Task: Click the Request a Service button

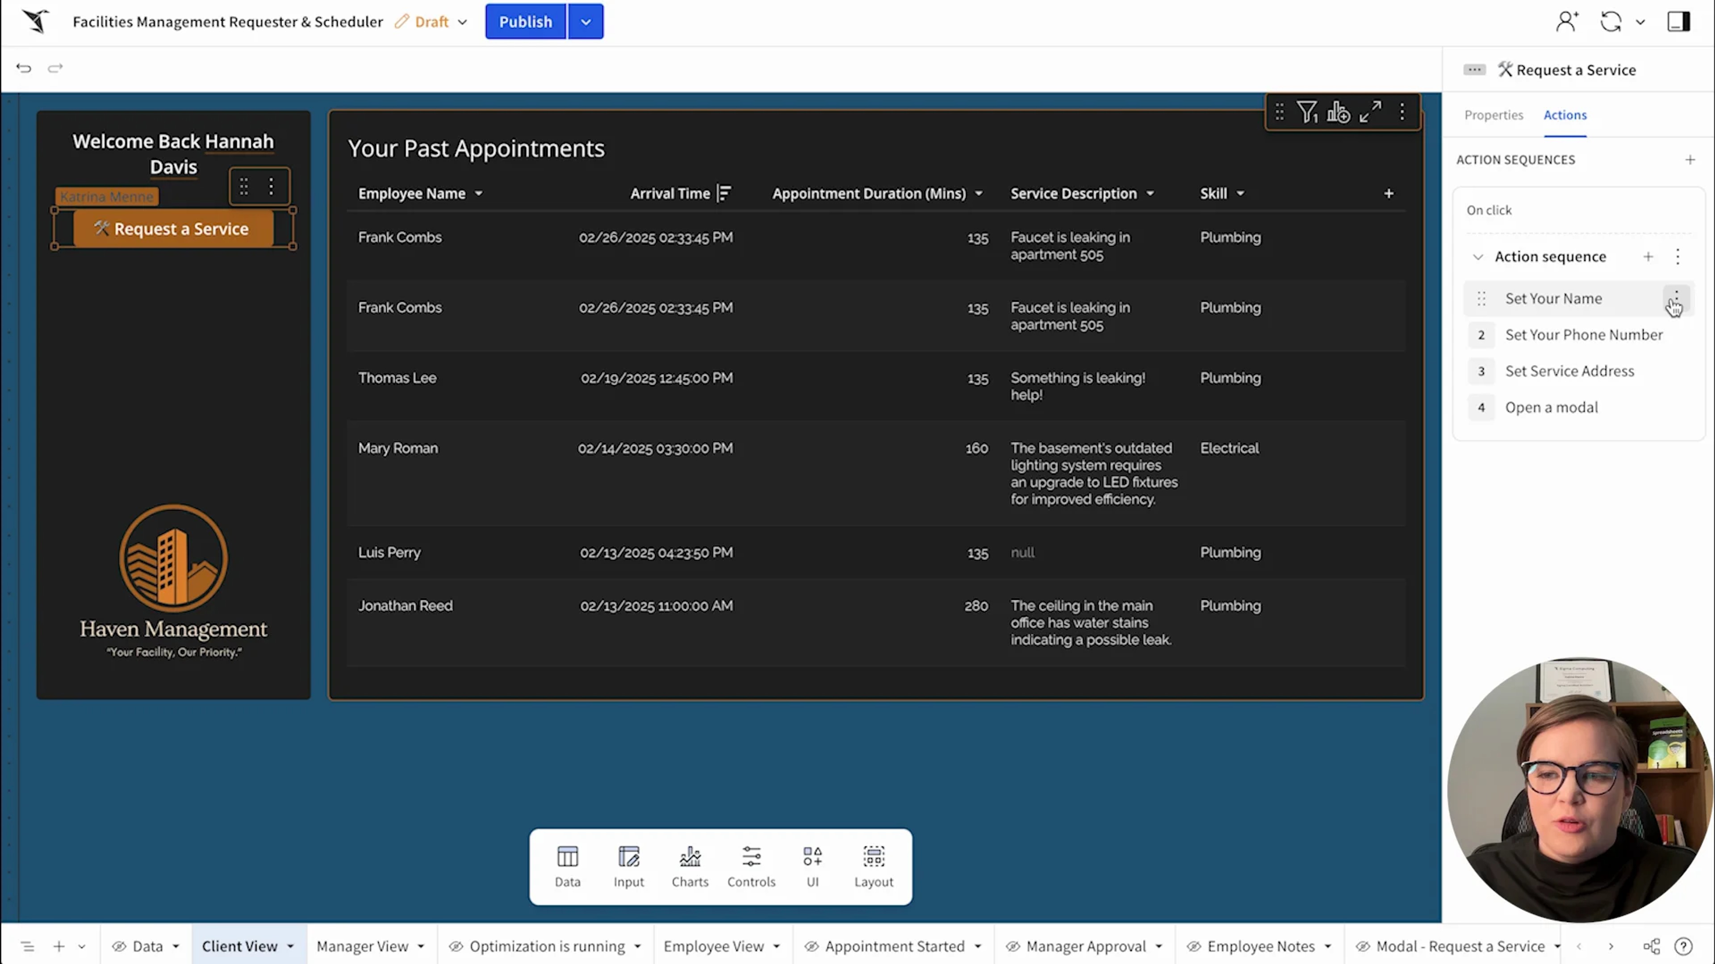Action: tap(173, 229)
